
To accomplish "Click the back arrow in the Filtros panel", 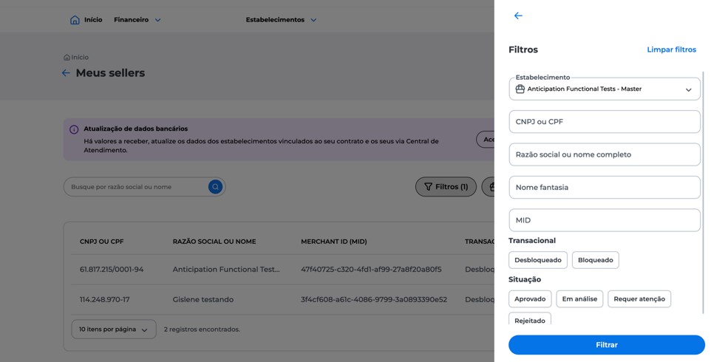I will point(518,16).
